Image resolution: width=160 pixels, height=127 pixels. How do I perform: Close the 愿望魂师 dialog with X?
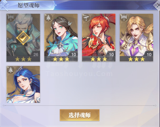point(157,5)
